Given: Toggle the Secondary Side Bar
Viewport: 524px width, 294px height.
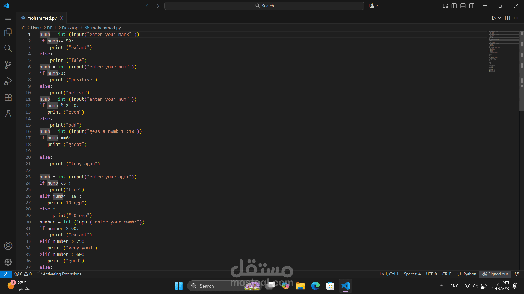Looking at the screenshot, I should coord(472,6).
